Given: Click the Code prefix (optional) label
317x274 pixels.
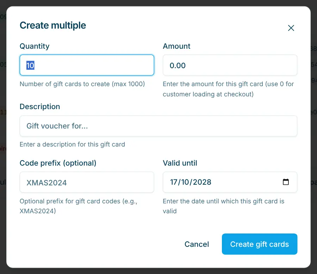Looking at the screenshot, I should 58,163.
